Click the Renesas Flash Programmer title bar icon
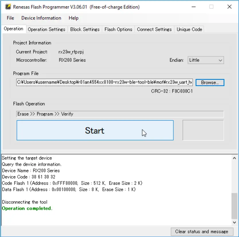This screenshot has height=237, width=239. click(8, 7)
